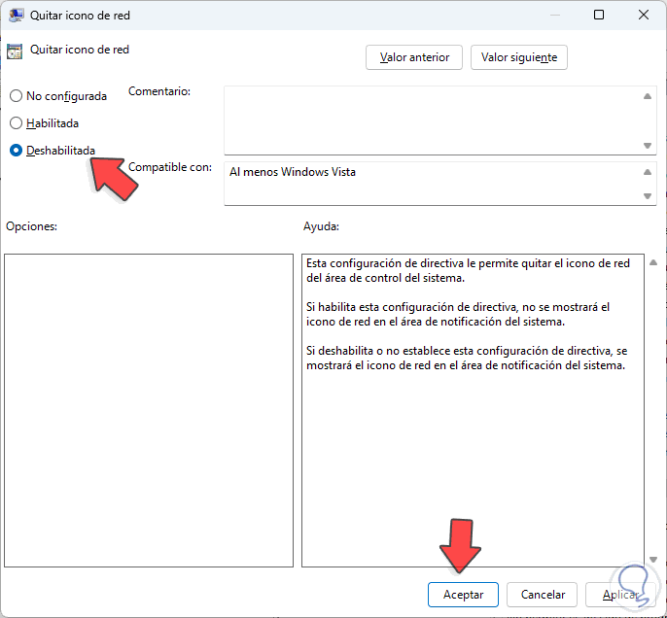
Task: Click the policy setting icon beside the heading
Action: tap(15, 51)
